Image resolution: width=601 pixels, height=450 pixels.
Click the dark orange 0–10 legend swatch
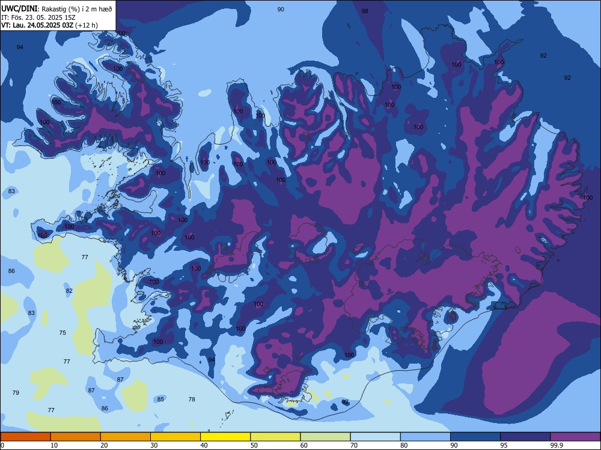click(25, 437)
